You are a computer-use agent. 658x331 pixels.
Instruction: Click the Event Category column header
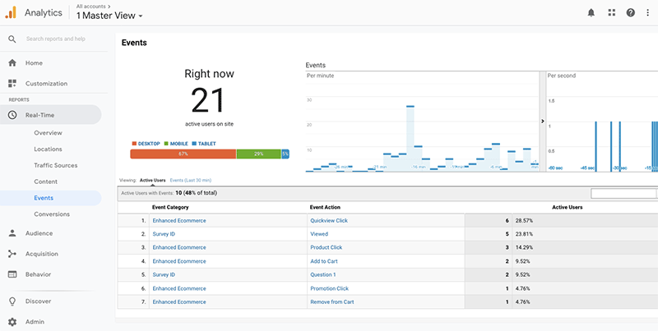[x=170, y=208]
